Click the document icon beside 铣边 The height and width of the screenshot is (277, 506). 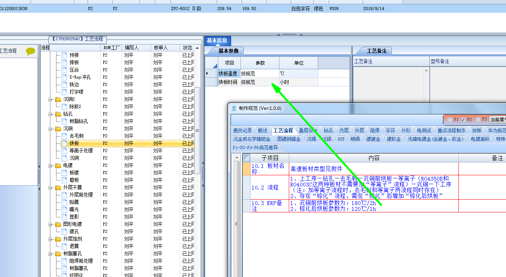[x=64, y=85]
